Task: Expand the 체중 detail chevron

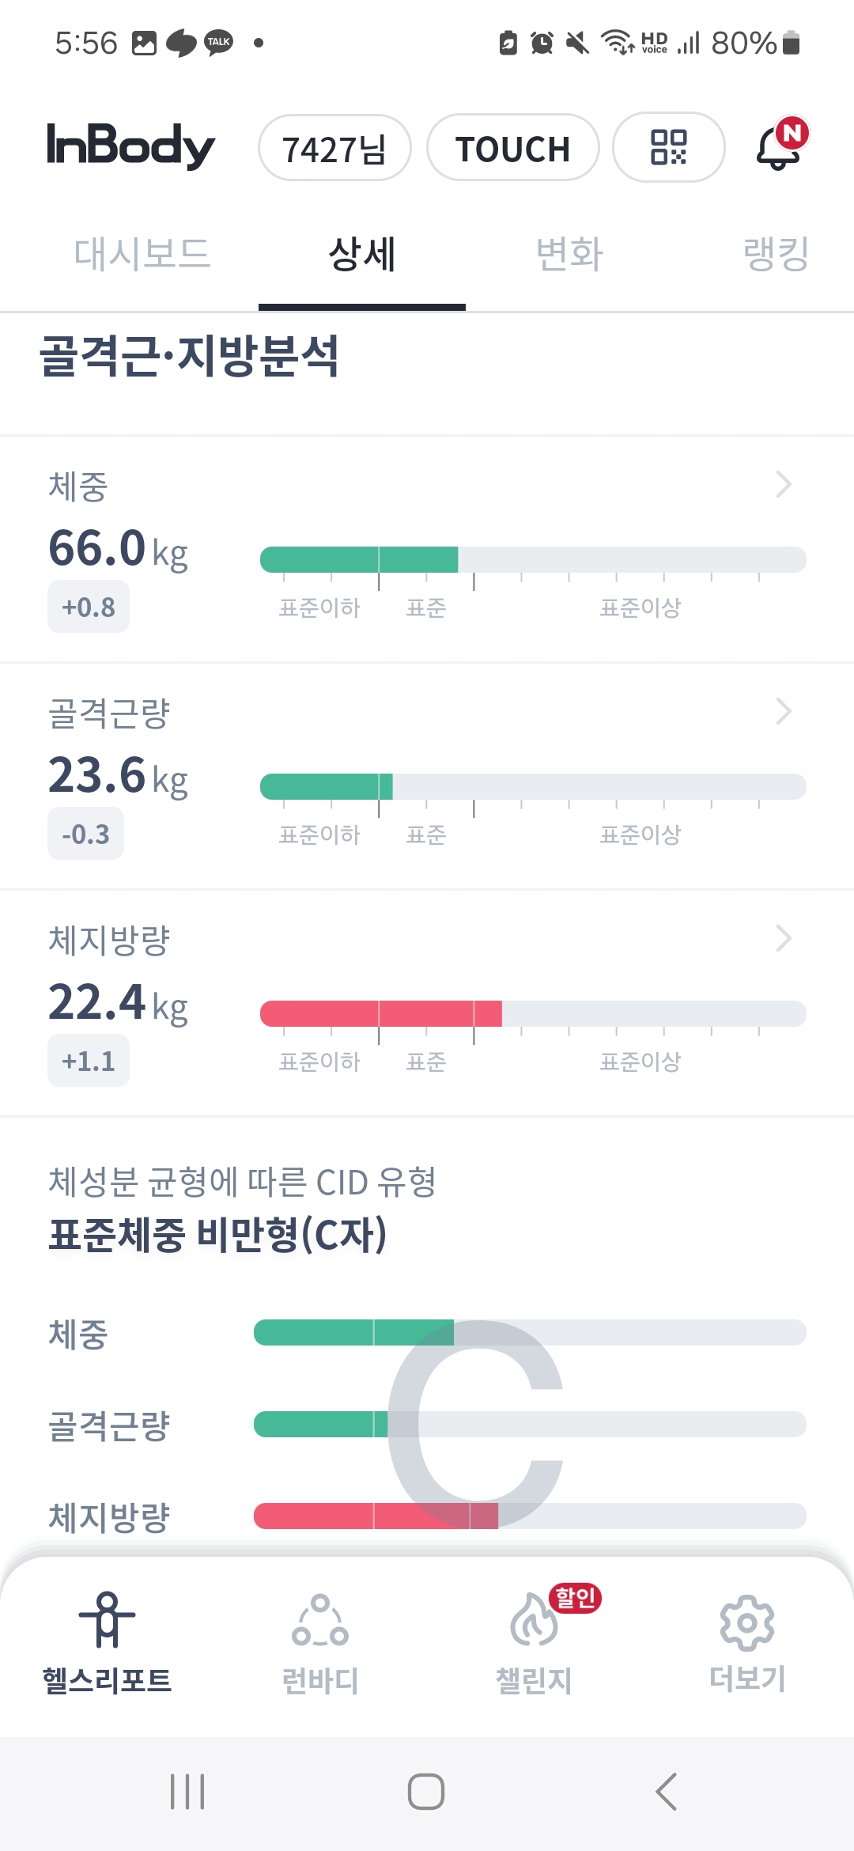Action: point(784,484)
